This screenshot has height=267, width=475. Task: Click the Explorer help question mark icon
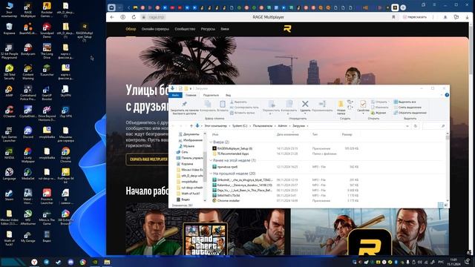click(447, 95)
